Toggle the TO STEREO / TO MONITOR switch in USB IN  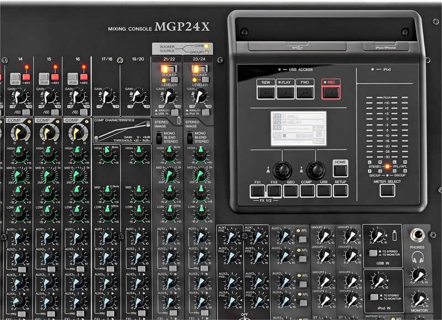[373, 253]
